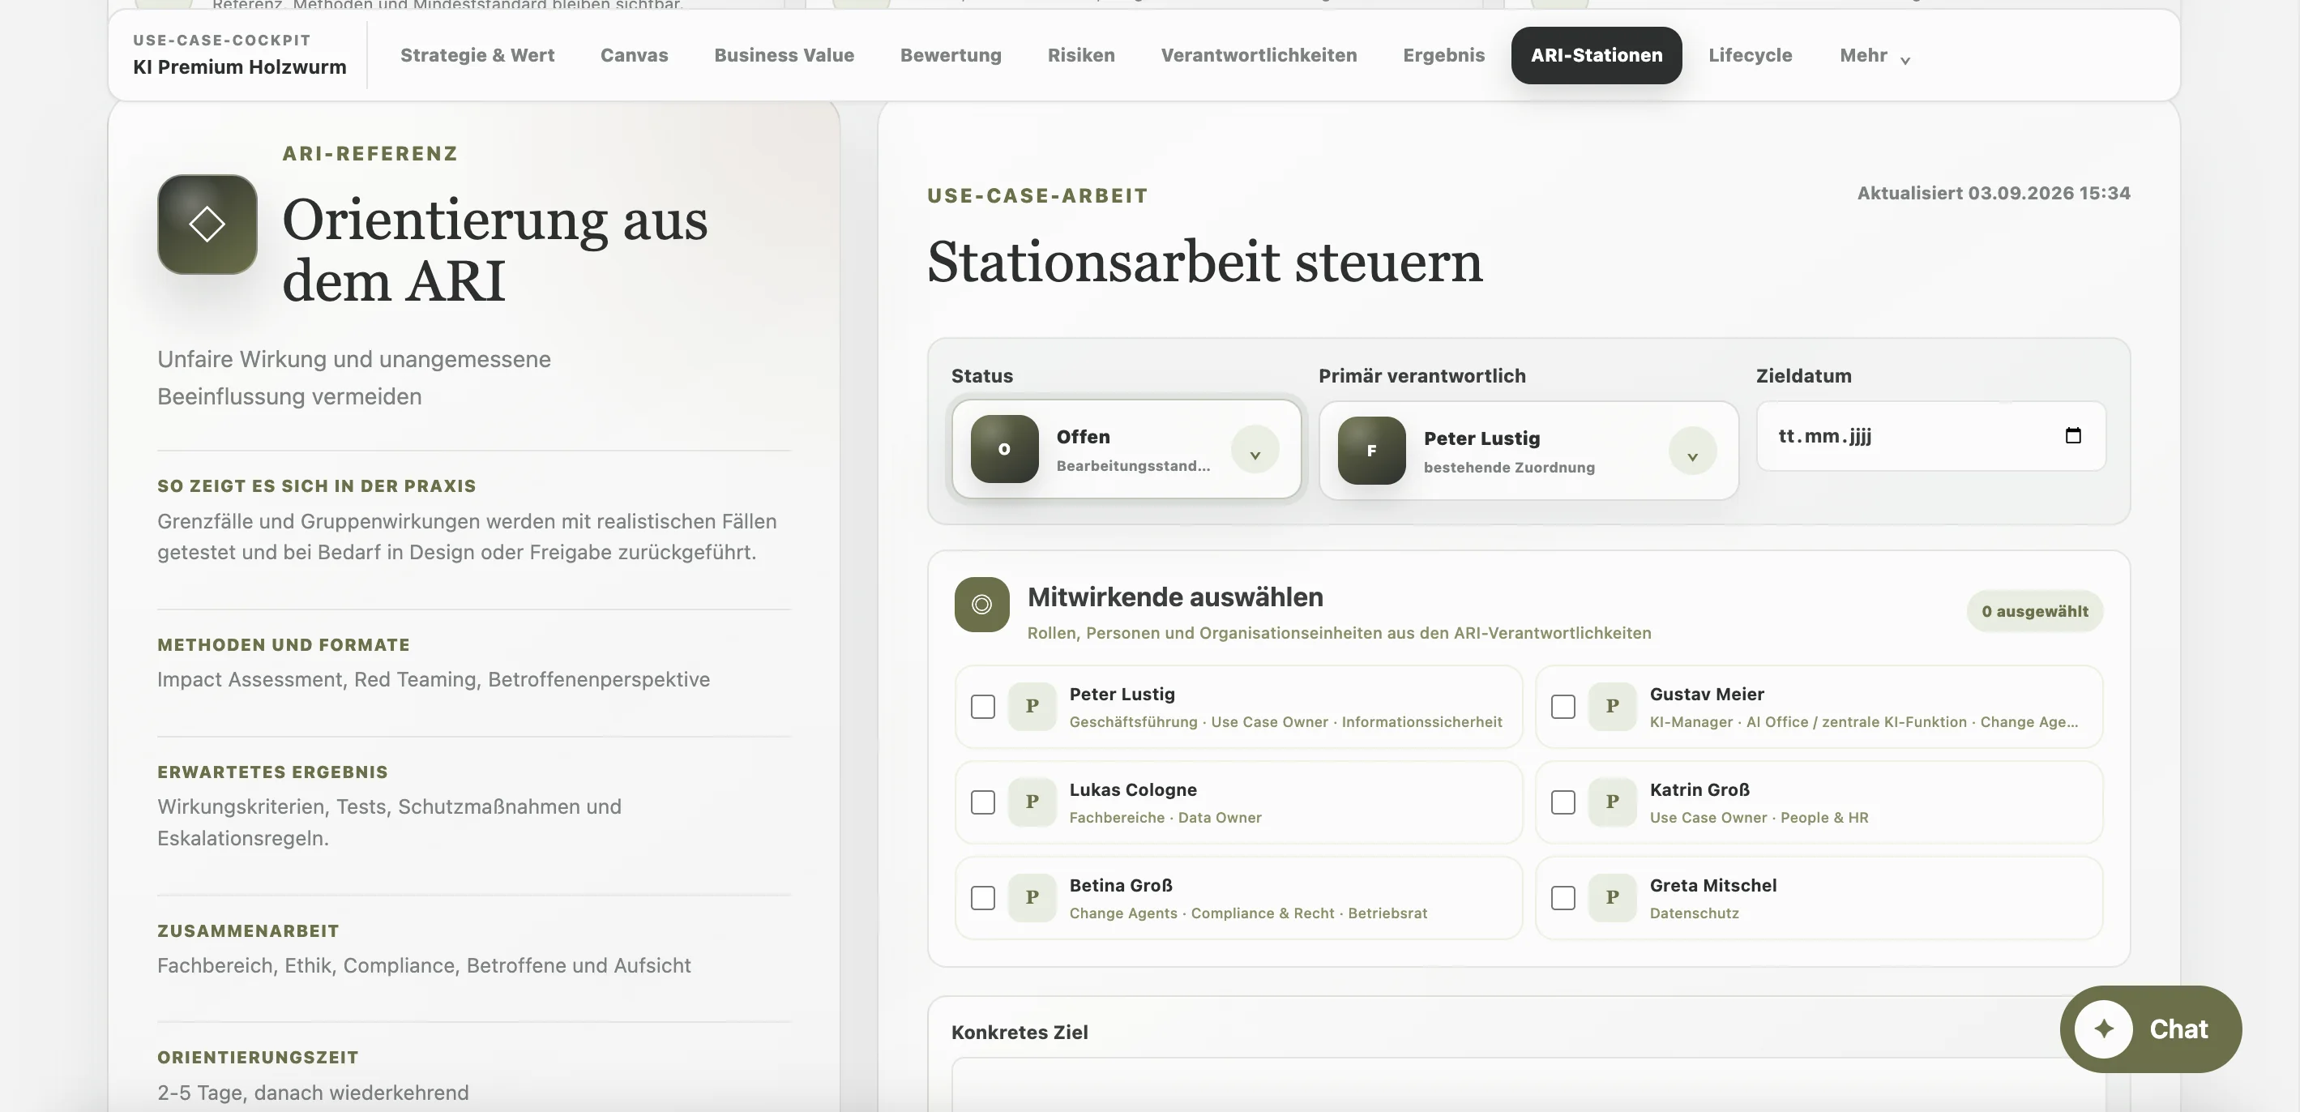The width and height of the screenshot is (2300, 1112).
Task: Click the calendar icon in Zieldatum field
Action: (x=2073, y=435)
